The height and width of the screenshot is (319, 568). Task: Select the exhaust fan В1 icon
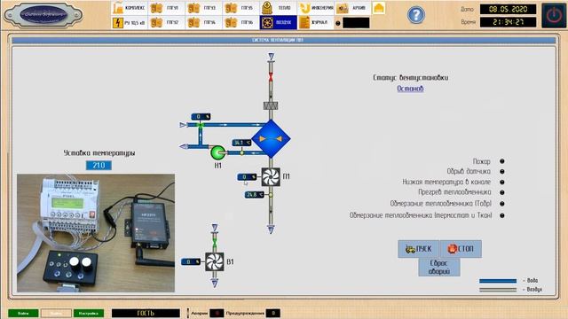(215, 262)
